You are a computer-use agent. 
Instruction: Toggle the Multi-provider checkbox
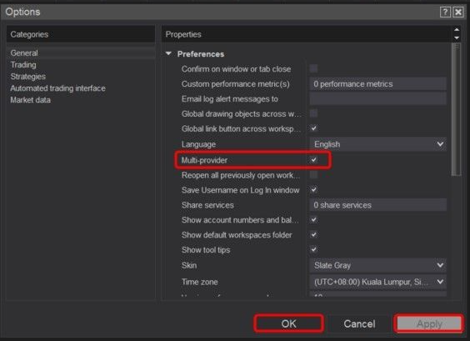click(314, 159)
